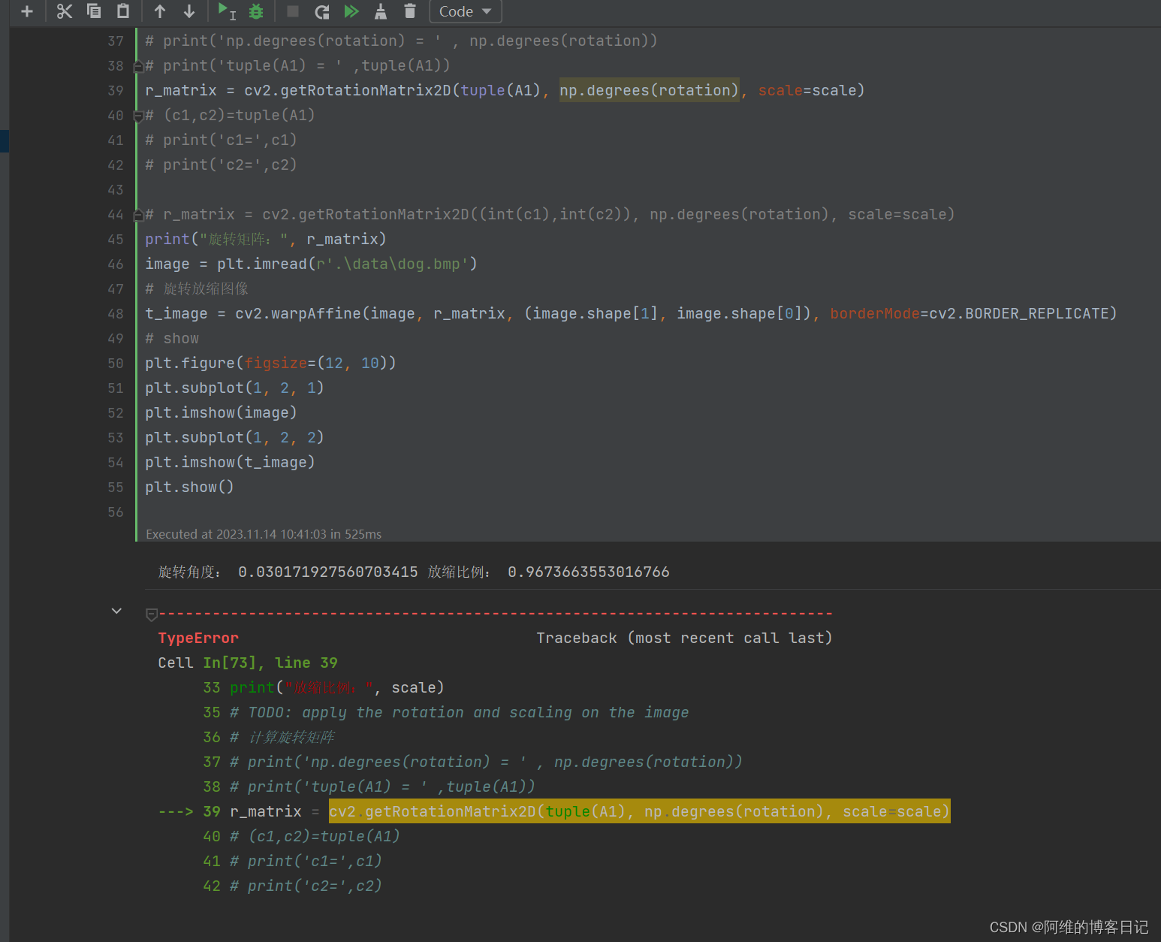Move the cell up
This screenshot has width=1161, height=942.
159,11
